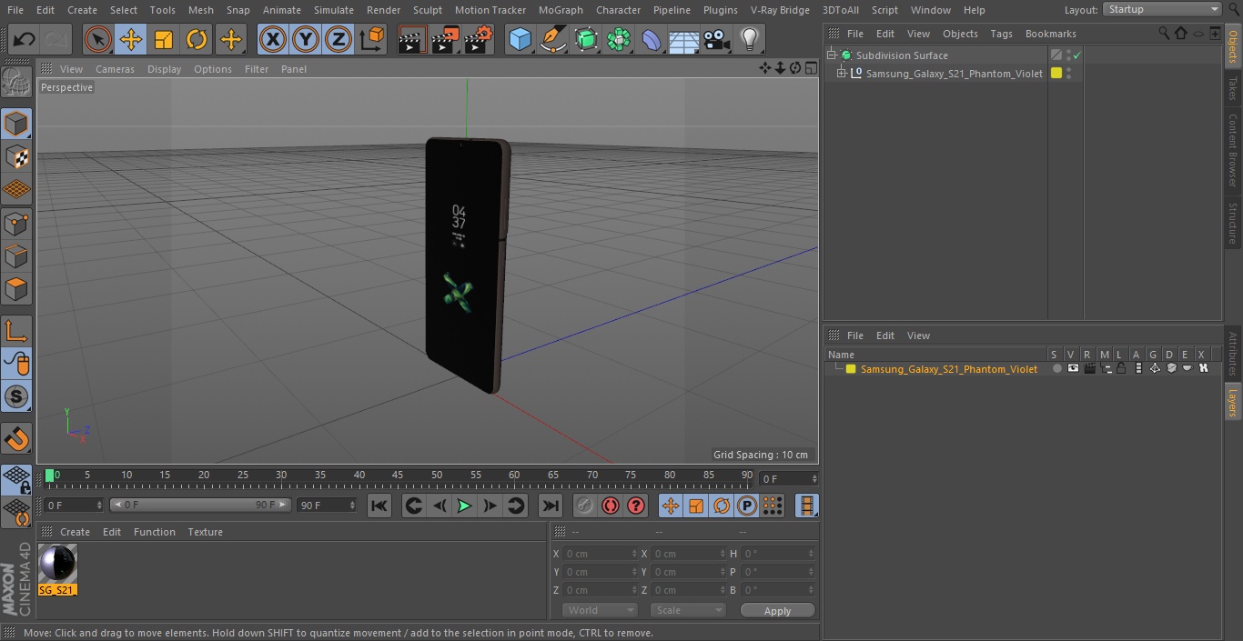Switch to Edges mode
The image size is (1243, 641).
point(16,255)
